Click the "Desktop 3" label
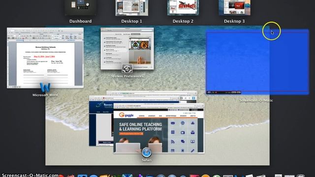This screenshot has width=315, height=177. point(234,21)
